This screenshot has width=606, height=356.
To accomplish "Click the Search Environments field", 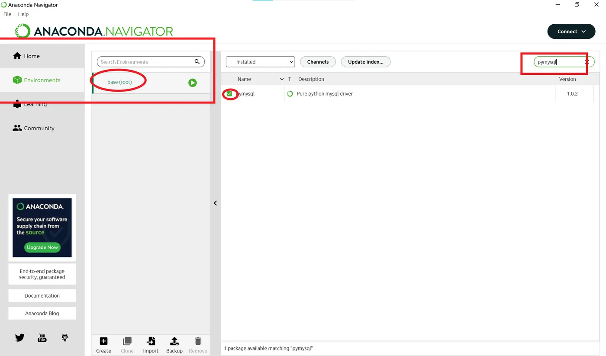I will pos(151,62).
